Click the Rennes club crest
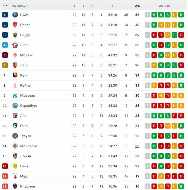Screen dimensions: 188x190 pos(15,75)
